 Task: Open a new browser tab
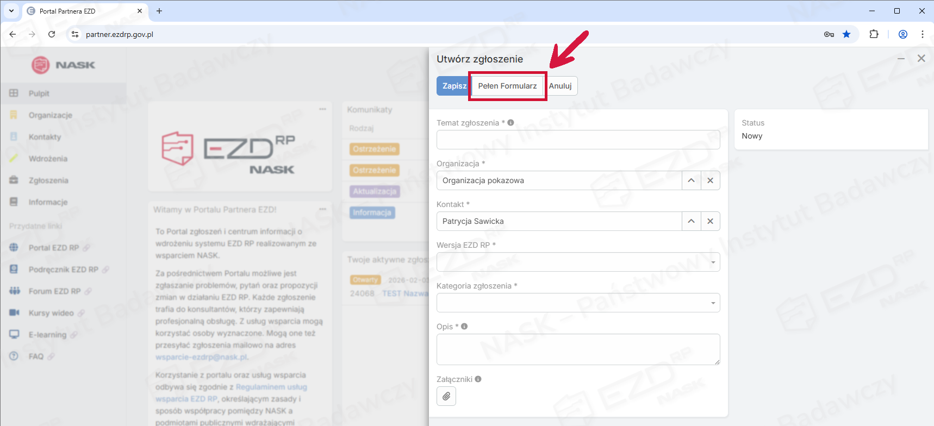pyautogui.click(x=159, y=11)
